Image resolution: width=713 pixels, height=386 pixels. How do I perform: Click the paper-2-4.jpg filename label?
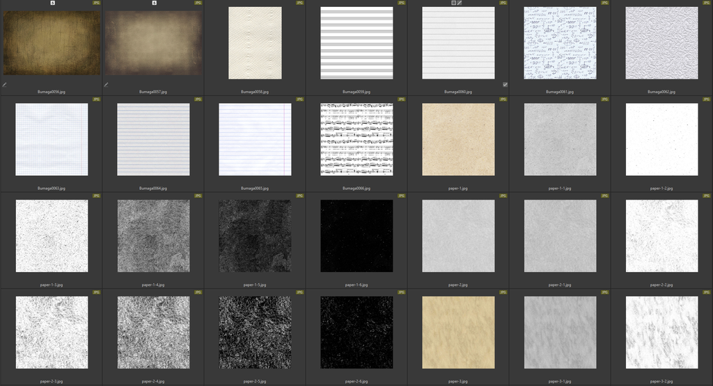pyautogui.click(x=153, y=381)
